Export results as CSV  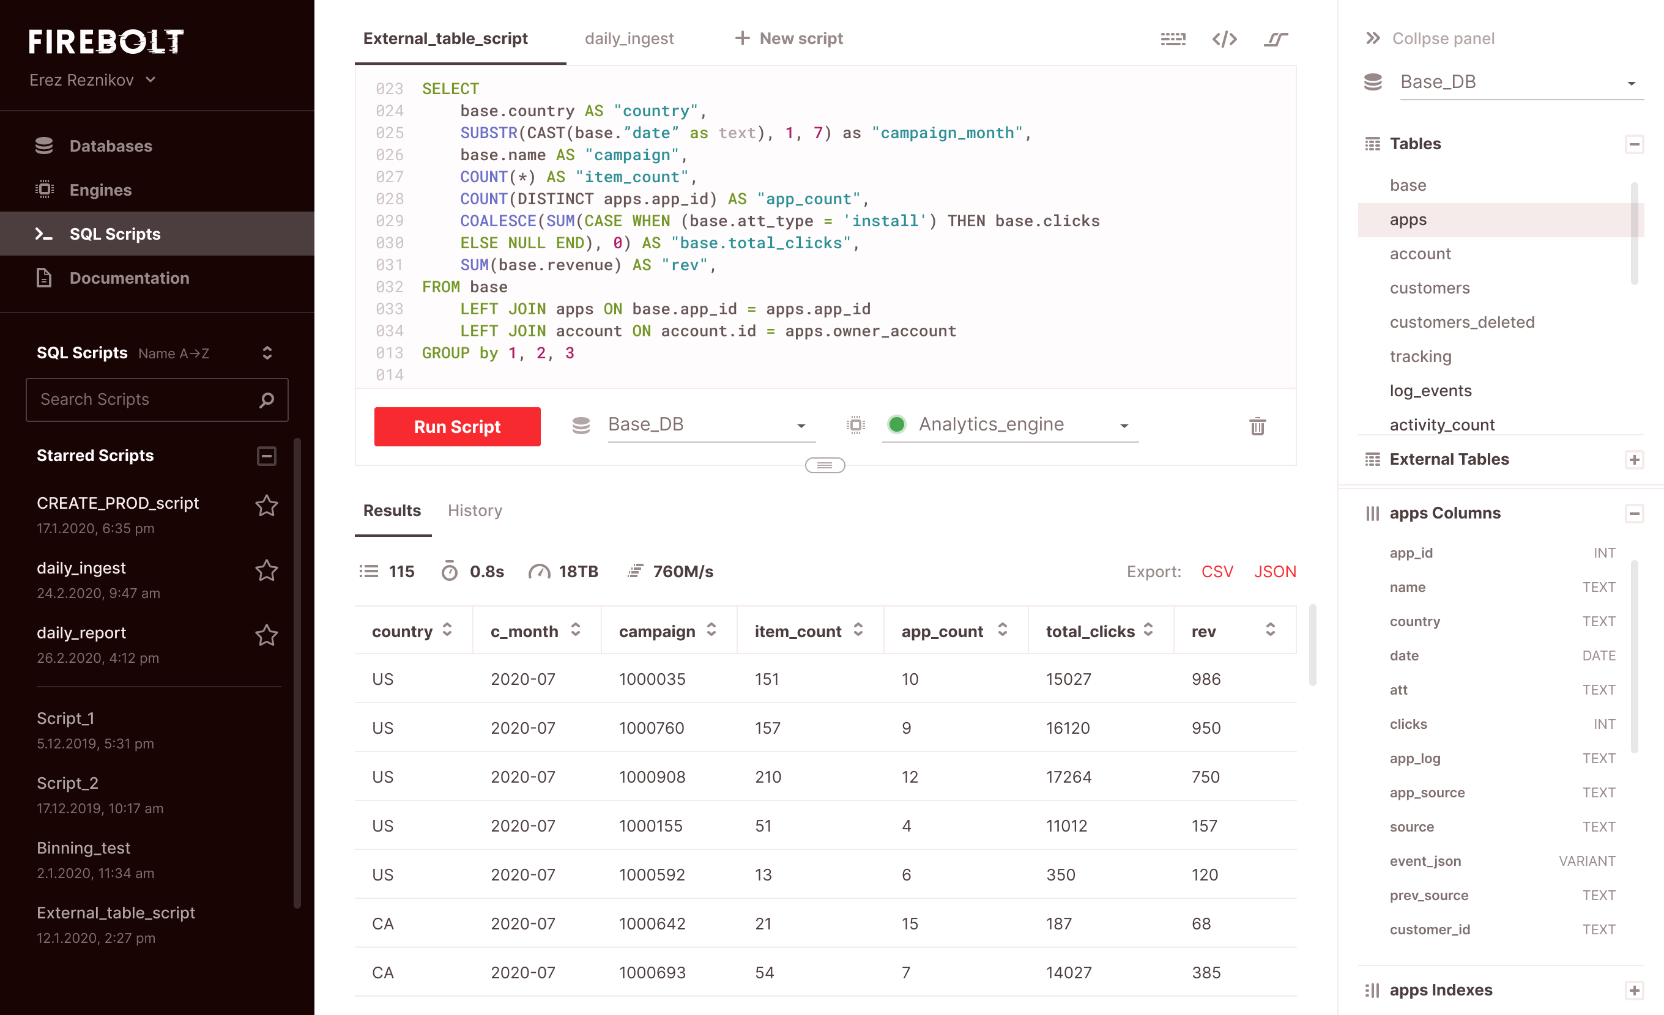pos(1217,571)
